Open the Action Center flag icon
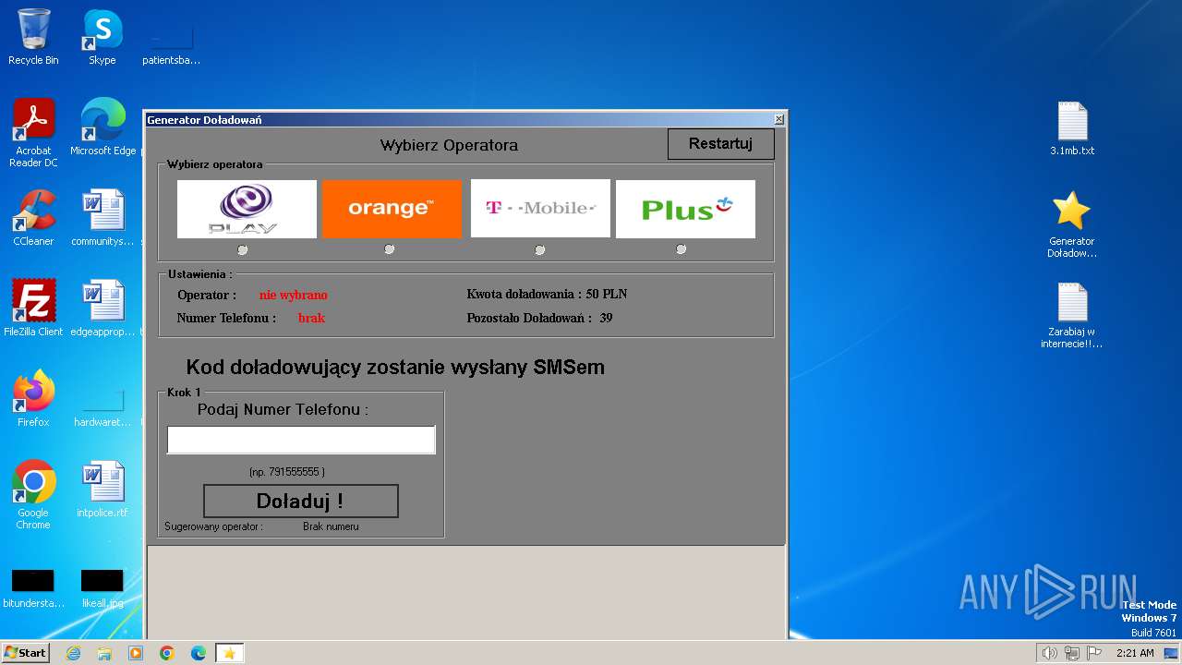The width and height of the screenshot is (1182, 665). coord(1094,653)
